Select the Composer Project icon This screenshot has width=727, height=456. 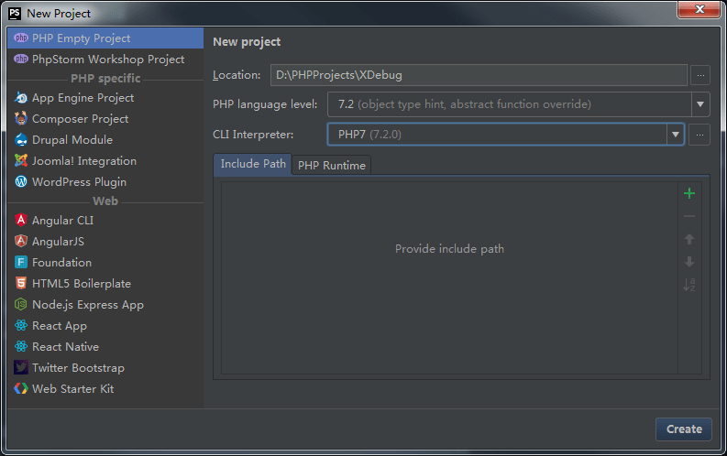[x=21, y=118]
